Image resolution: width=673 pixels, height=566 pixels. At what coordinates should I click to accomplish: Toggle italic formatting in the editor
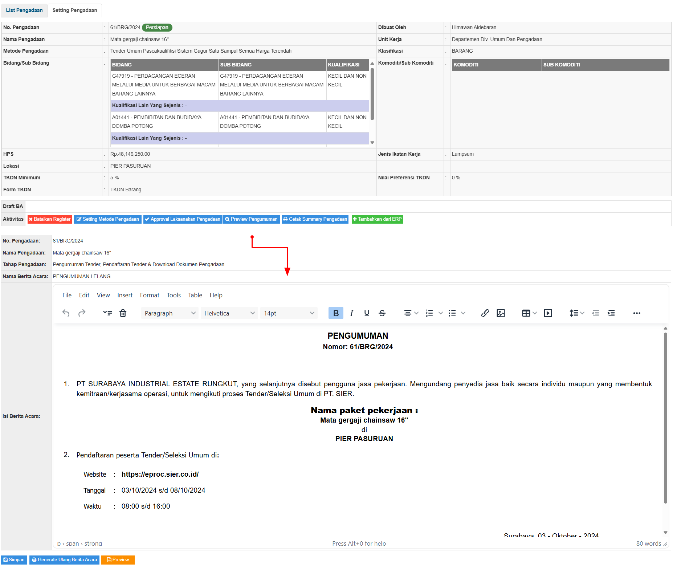[x=351, y=313]
